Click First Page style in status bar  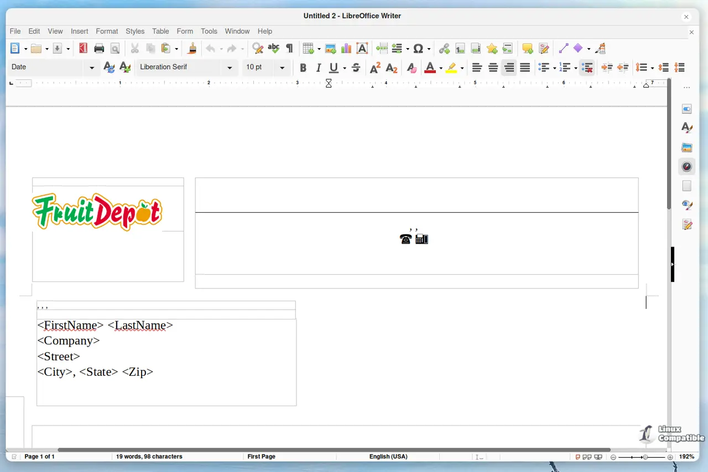261,457
